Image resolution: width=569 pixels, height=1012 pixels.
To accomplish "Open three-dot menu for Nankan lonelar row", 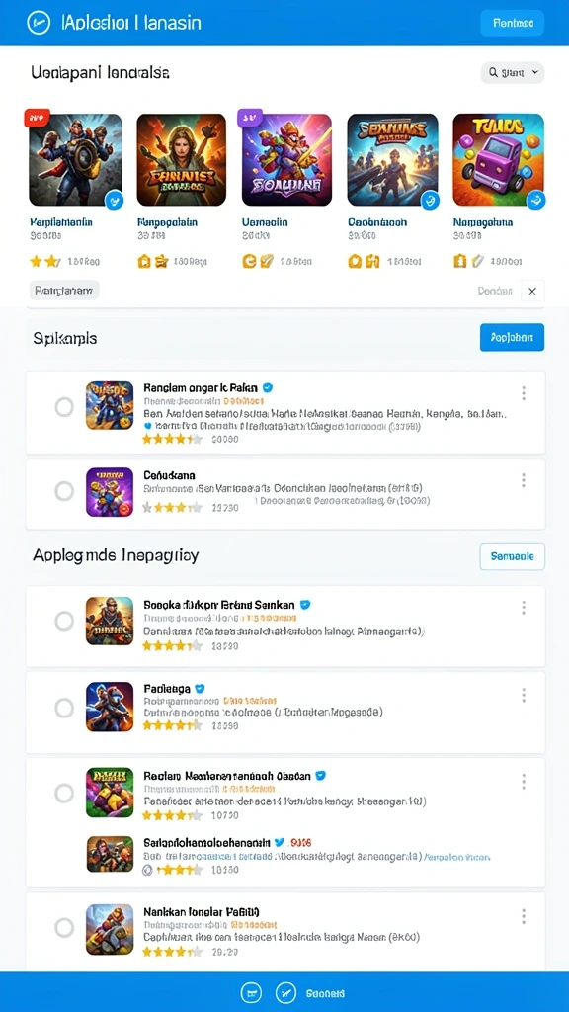I will pyautogui.click(x=524, y=916).
